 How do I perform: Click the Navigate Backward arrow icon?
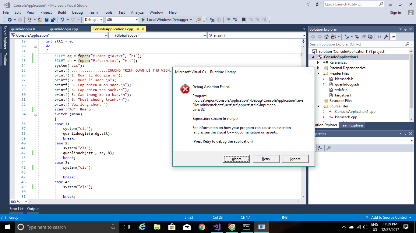[x=10, y=20]
